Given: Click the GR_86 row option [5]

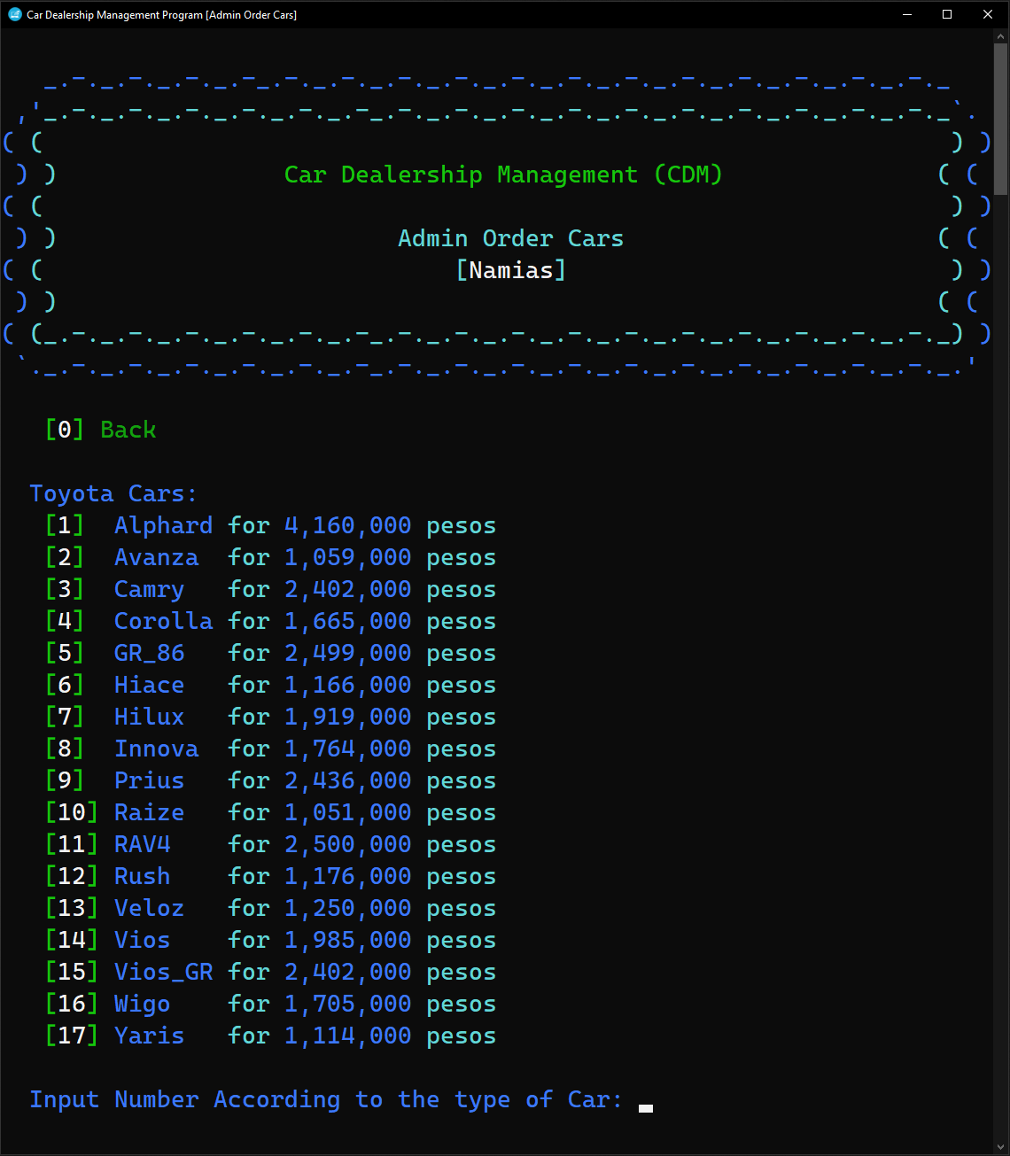Looking at the screenshot, I should (x=270, y=653).
